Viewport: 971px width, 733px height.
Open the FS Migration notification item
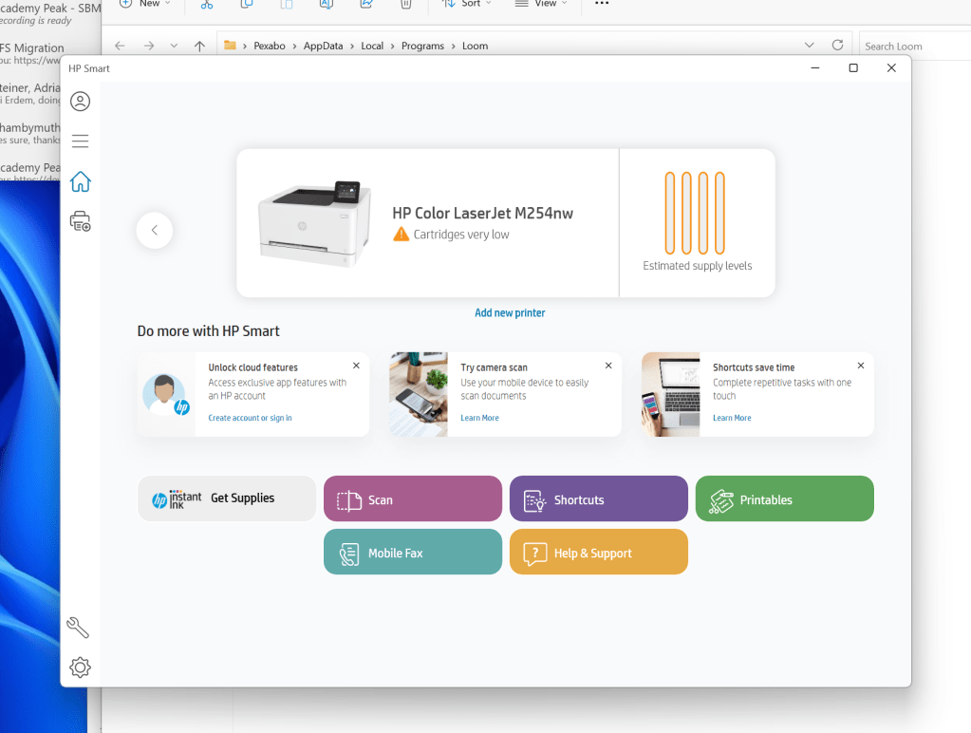[x=31, y=53]
